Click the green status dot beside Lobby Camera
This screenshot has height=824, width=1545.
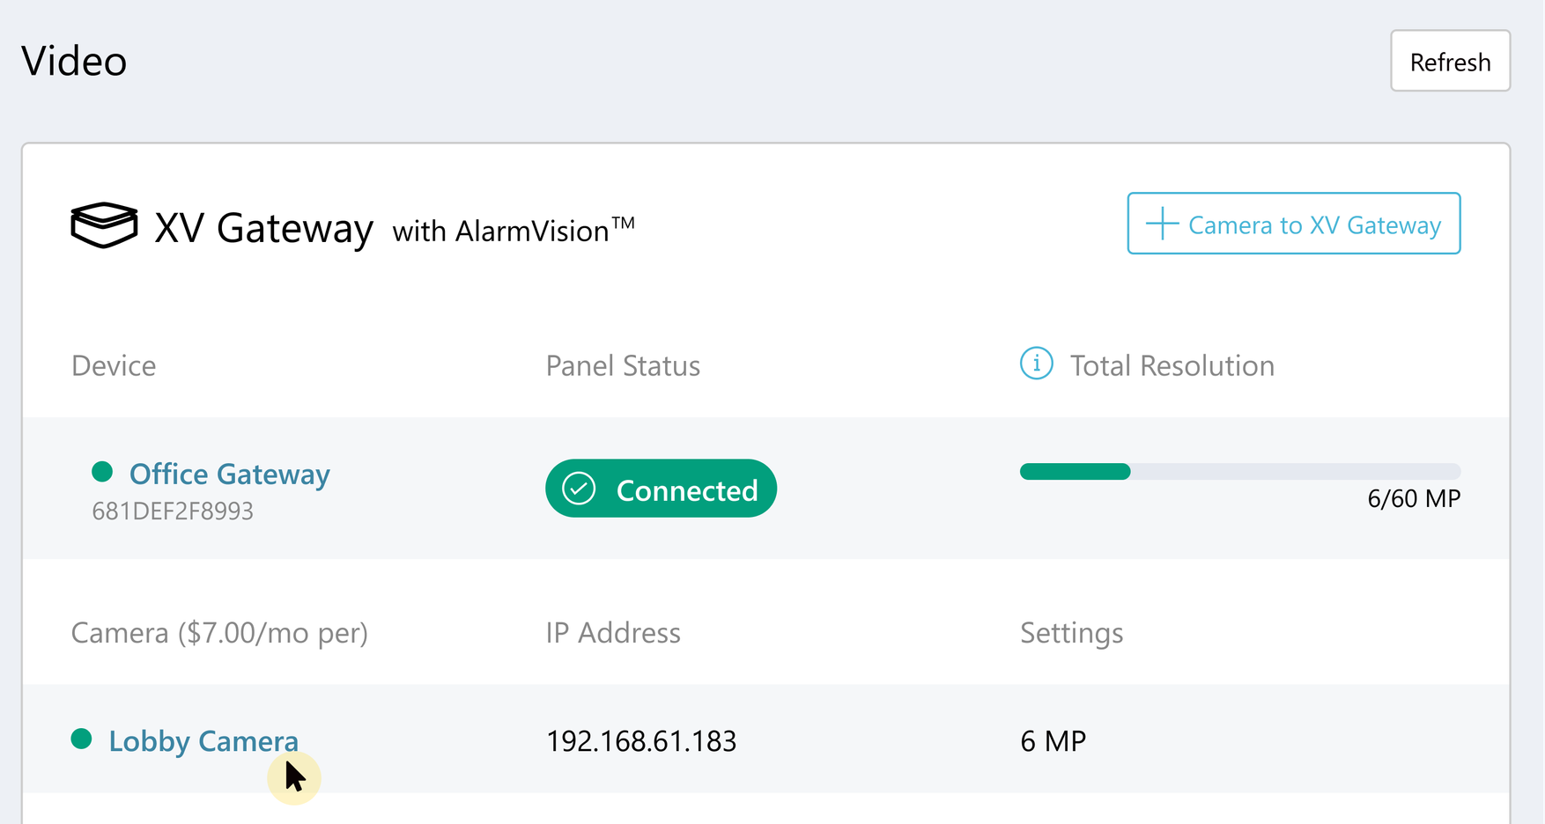[81, 739]
